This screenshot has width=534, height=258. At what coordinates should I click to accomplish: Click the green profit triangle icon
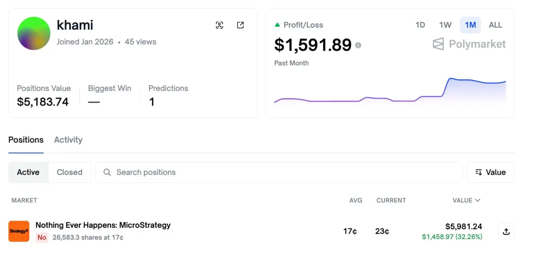click(x=277, y=25)
